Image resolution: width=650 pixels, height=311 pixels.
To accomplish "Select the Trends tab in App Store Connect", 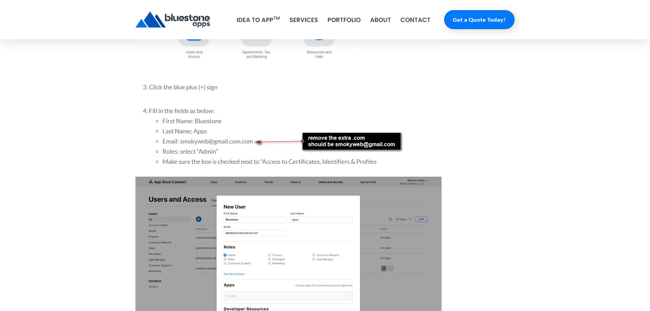I will pyautogui.click(x=268, y=182).
